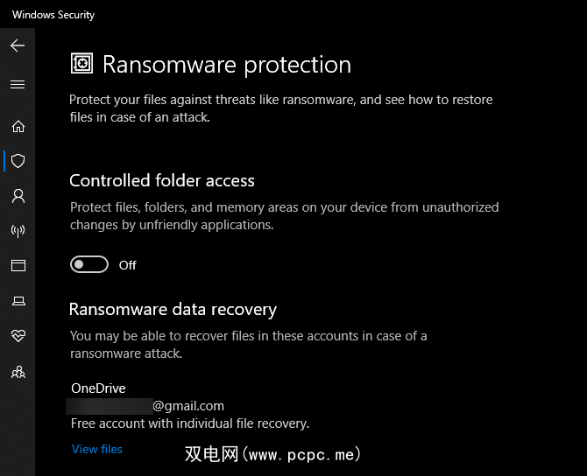Image resolution: width=587 pixels, height=476 pixels.
Task: Click the Ransomware data recovery heading
Action: [x=173, y=309]
